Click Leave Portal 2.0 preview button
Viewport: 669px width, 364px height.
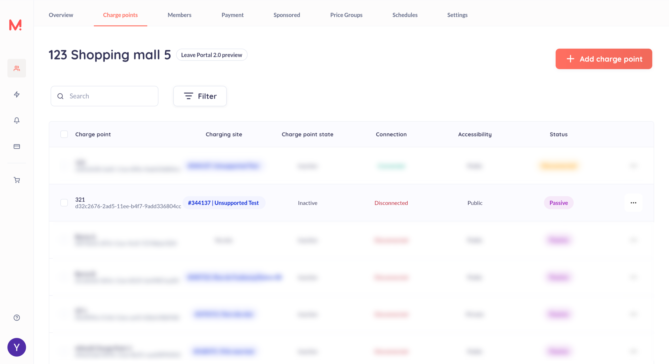[x=211, y=55]
